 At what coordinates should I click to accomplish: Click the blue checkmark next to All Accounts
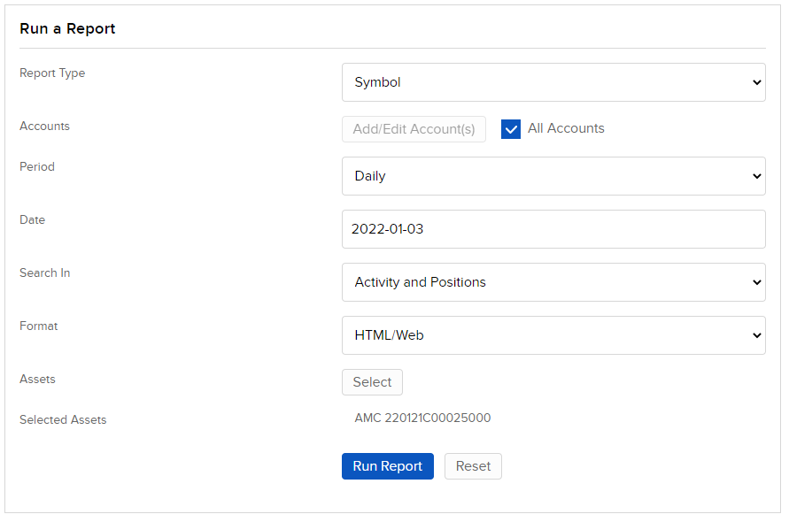[x=511, y=128]
